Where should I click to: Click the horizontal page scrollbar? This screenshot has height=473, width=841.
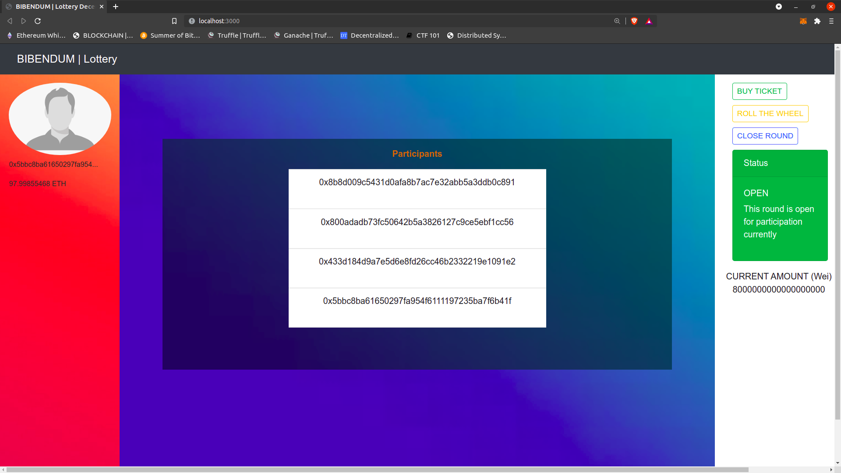[378, 469]
